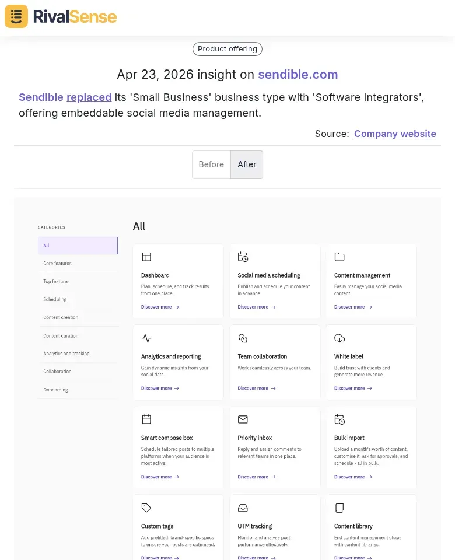Image resolution: width=455 pixels, height=560 pixels.
Task: Open the Company website source link
Action: 395,134
